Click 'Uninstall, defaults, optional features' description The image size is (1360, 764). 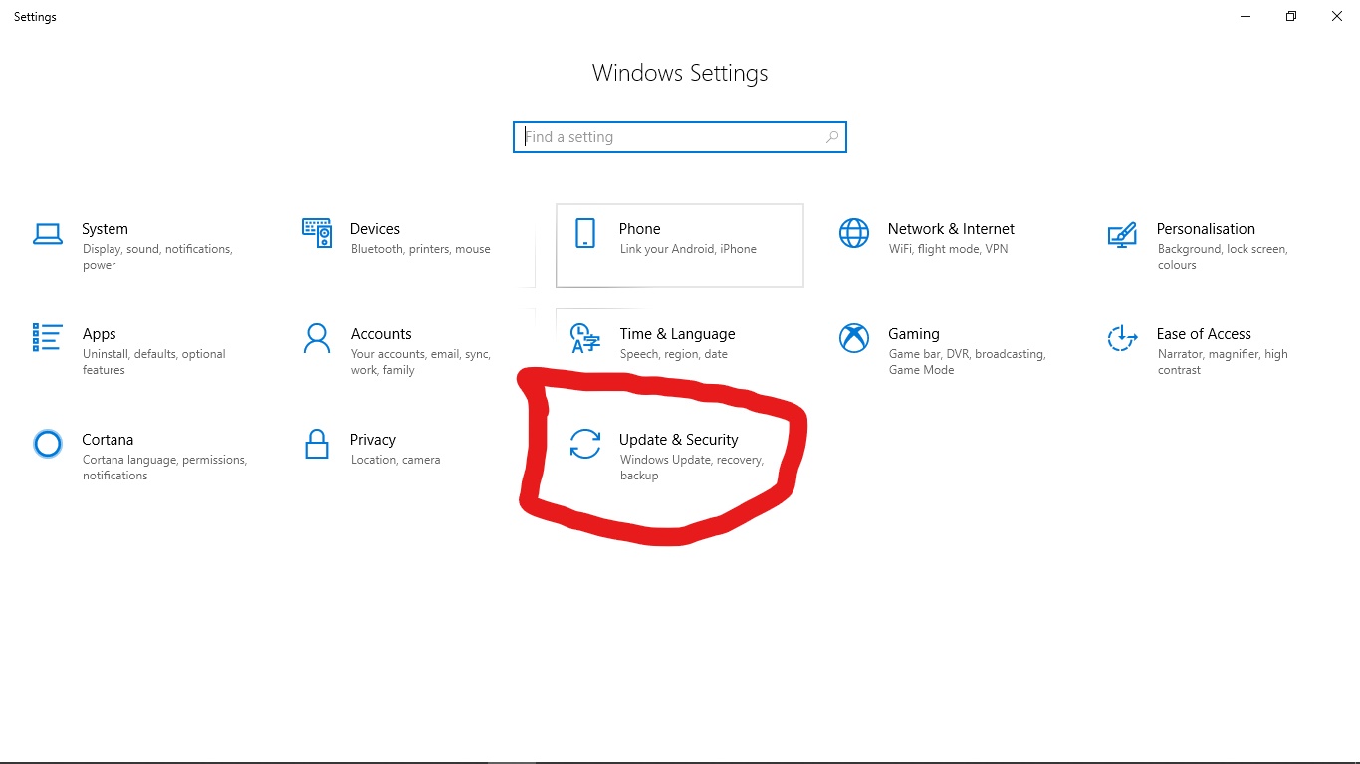[x=154, y=362]
